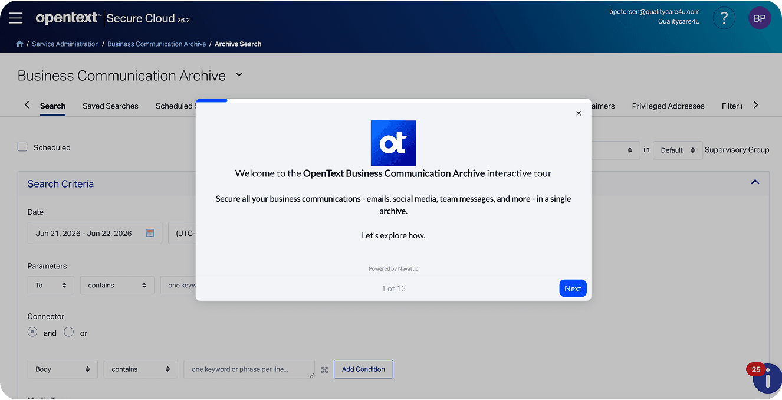This screenshot has width=782, height=400.
Task: Click the Qualitycare4U organization name
Action: click(679, 22)
